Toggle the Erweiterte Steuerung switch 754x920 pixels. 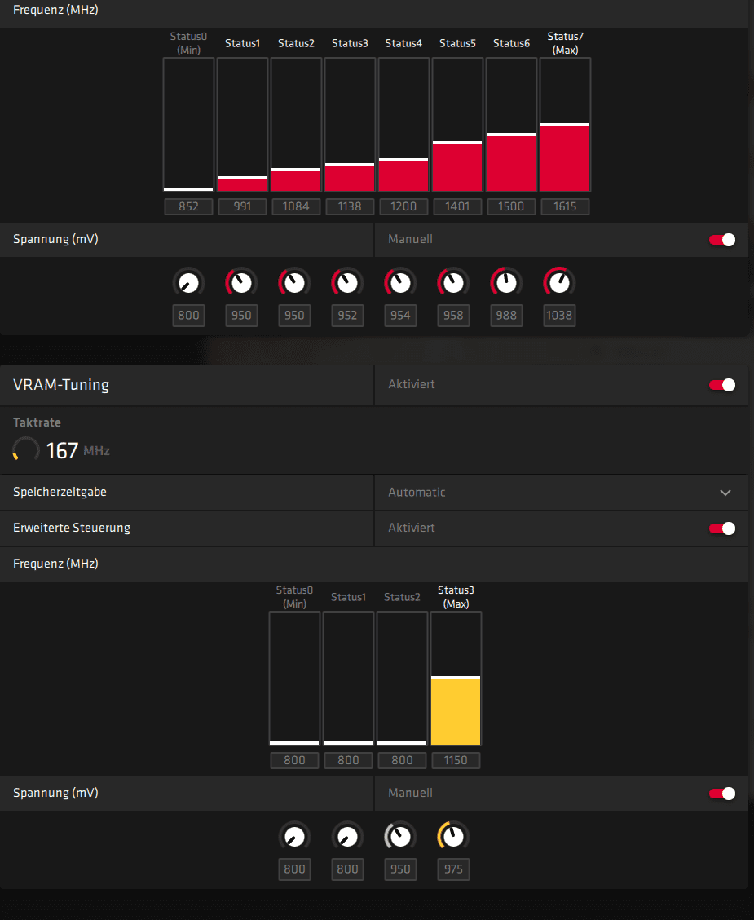(721, 528)
